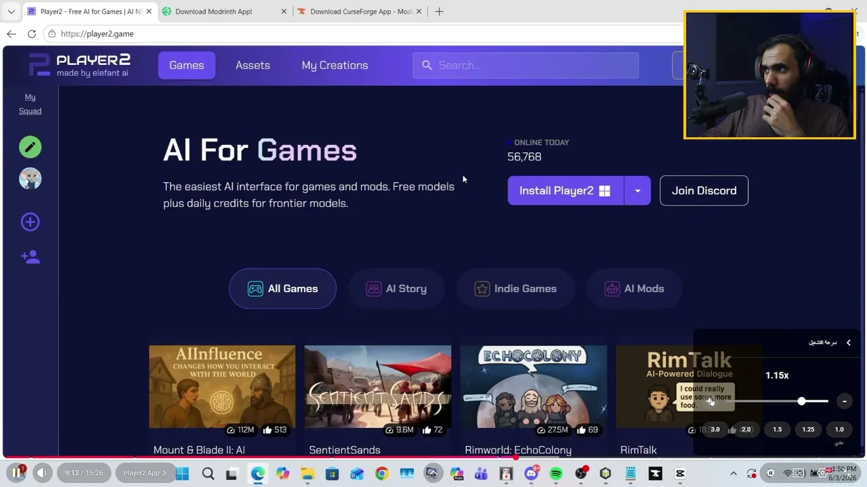The height and width of the screenshot is (487, 867).
Task: Open My Squad in the sidebar
Action: point(30,104)
